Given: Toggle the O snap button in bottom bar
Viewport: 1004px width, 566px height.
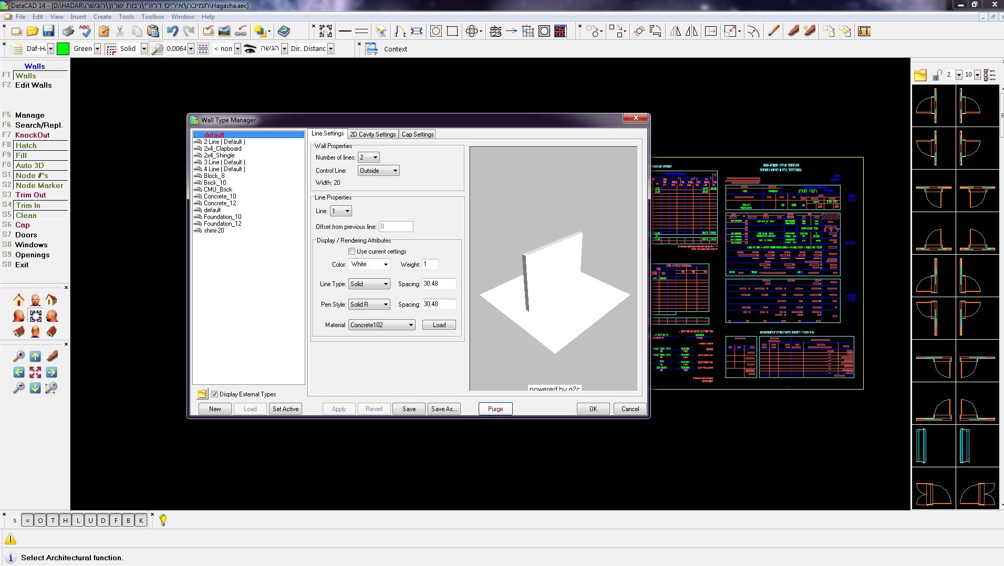Looking at the screenshot, I should pyautogui.click(x=40, y=520).
